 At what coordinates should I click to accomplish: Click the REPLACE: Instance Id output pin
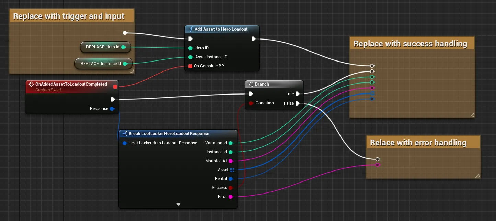click(126, 64)
